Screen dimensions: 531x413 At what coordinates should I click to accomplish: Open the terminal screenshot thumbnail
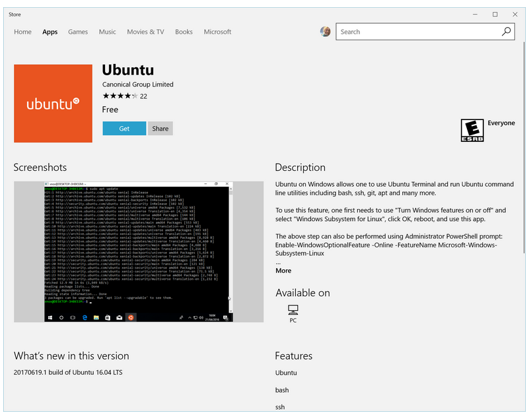[139, 251]
